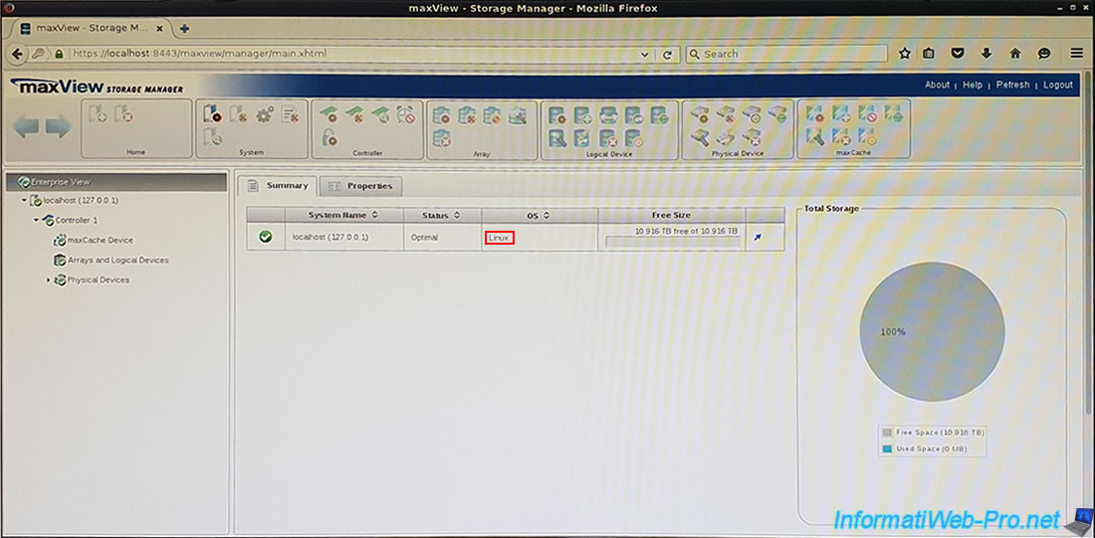
Task: Click the magnifier icon in Logical Device group's second row
Action: (x=557, y=137)
